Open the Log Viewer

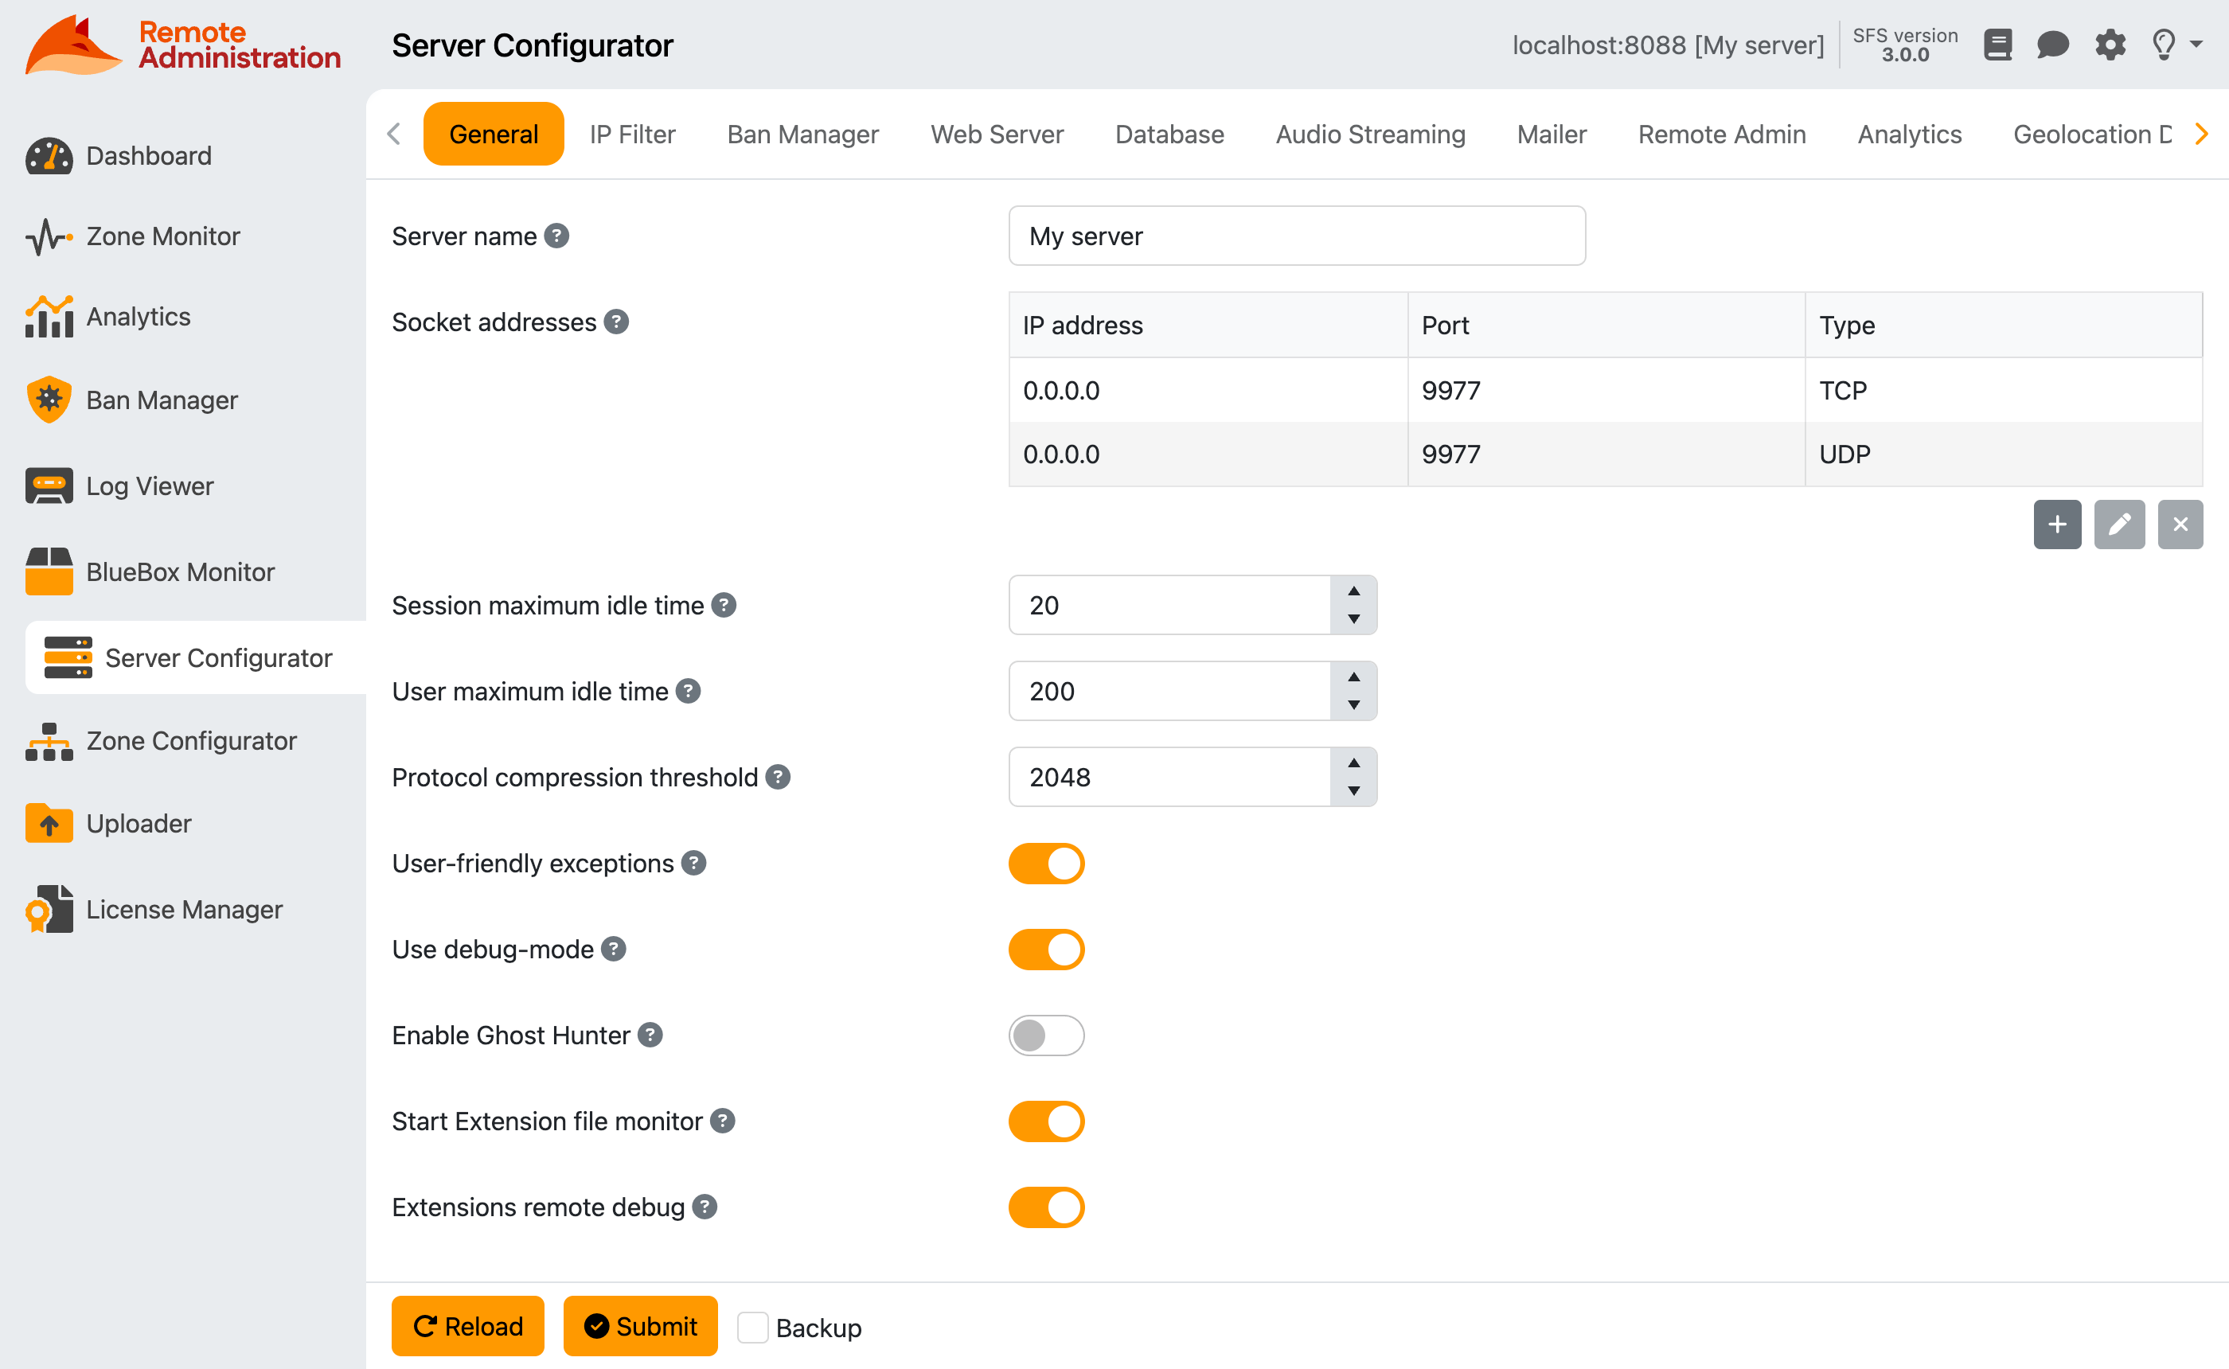tap(150, 486)
